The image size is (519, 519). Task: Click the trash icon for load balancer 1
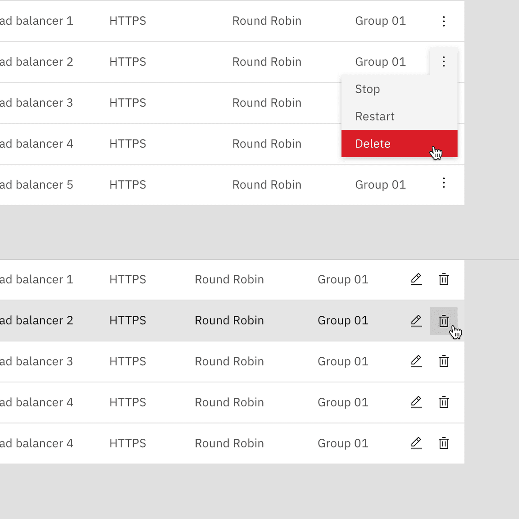[444, 279]
